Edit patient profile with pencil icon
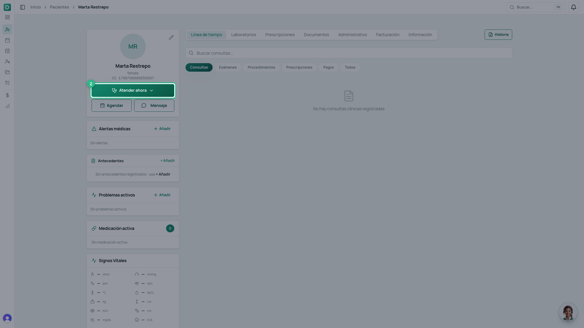Image resolution: width=584 pixels, height=328 pixels. pos(171,37)
